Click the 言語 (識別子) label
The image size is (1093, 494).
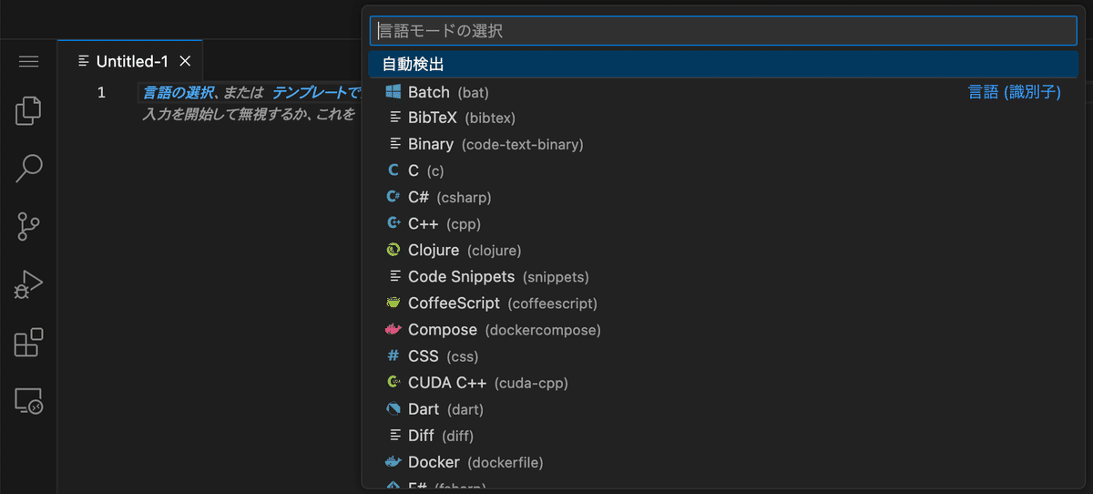(1014, 92)
